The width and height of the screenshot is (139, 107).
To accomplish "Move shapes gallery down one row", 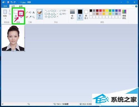I will tap(58, 14).
